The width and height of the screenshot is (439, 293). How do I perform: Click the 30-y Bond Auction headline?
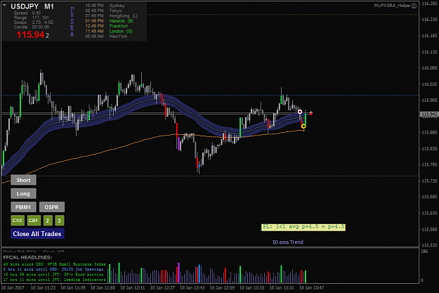53,275
